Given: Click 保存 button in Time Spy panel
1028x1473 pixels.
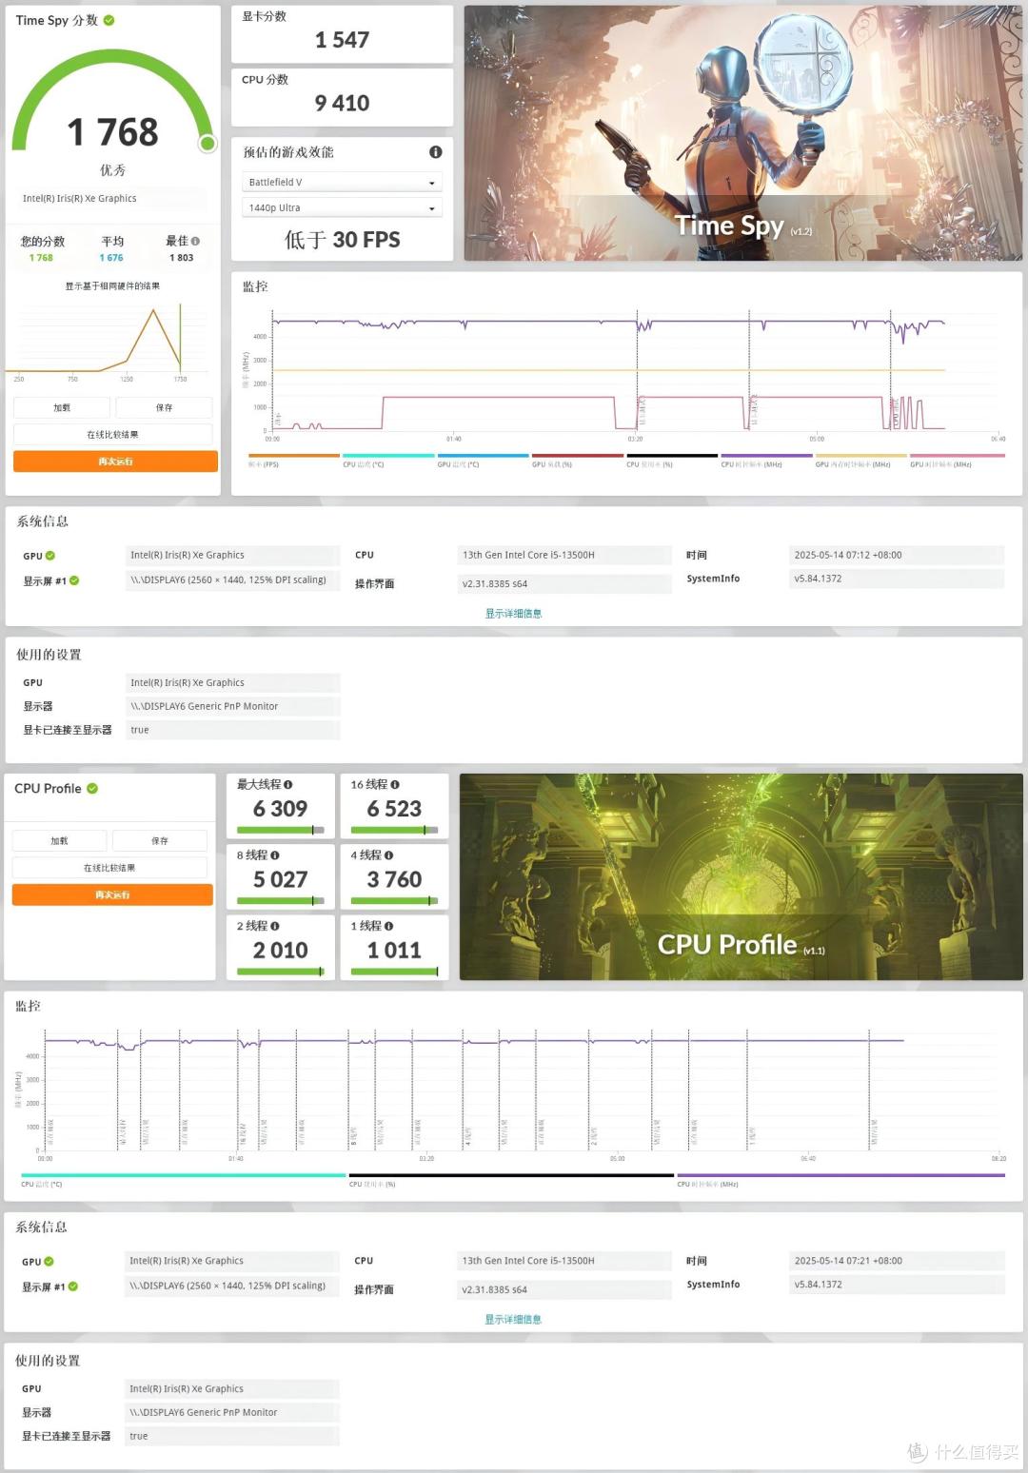Looking at the screenshot, I should (x=164, y=408).
